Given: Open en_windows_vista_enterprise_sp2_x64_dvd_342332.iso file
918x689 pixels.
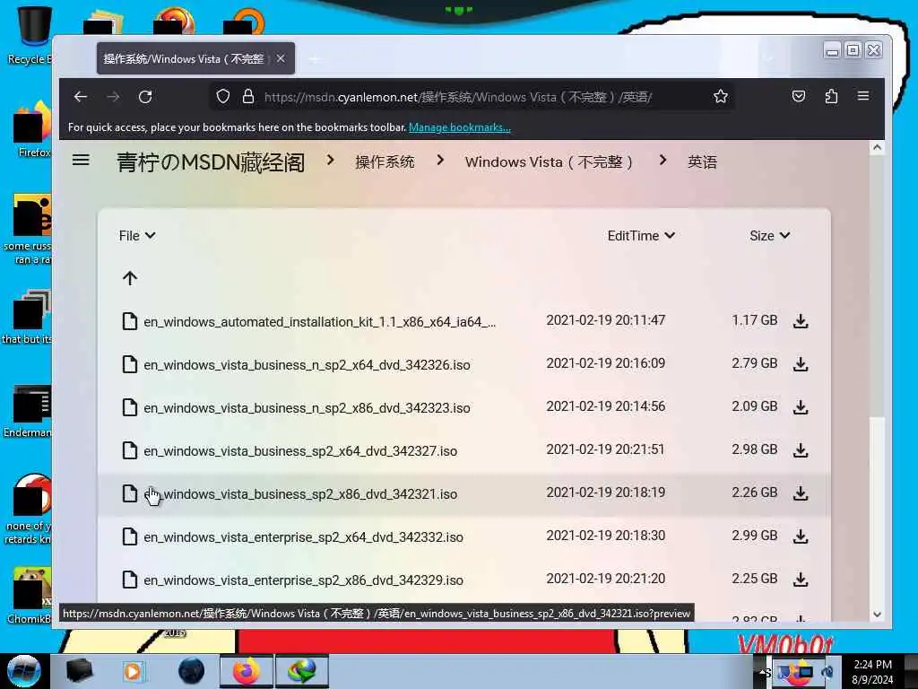Looking at the screenshot, I should [303, 537].
